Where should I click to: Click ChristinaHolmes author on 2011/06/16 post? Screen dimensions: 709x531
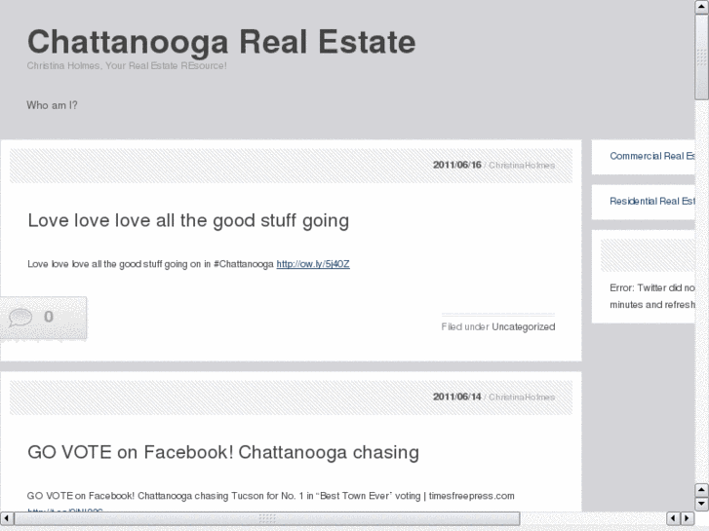[x=522, y=166]
